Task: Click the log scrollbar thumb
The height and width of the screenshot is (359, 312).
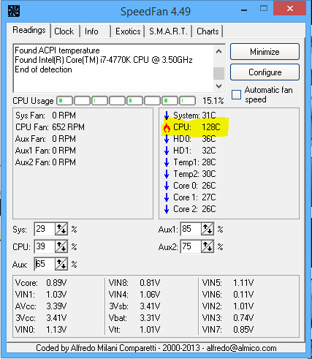Action: (x=218, y=73)
